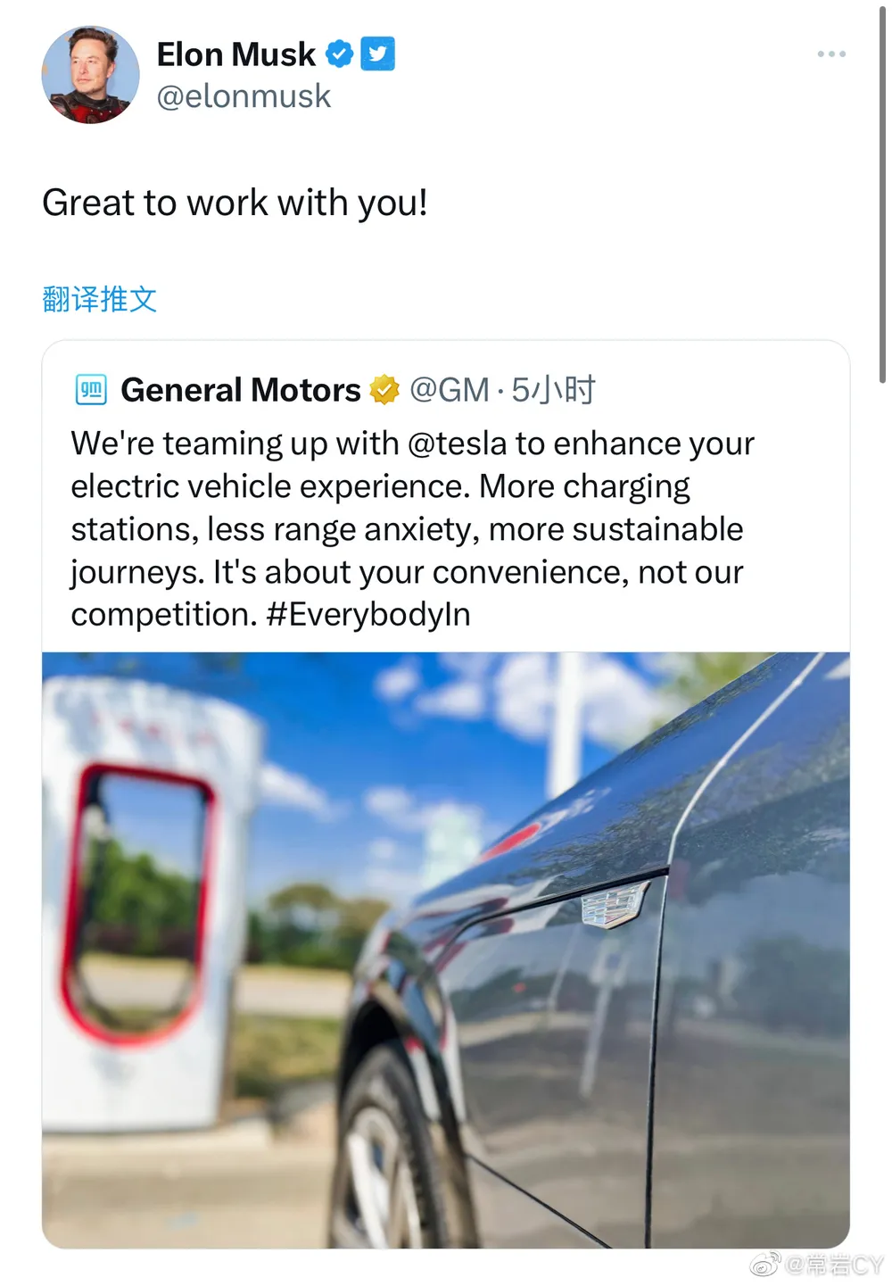Open the @elonmusk handle

coord(244,96)
